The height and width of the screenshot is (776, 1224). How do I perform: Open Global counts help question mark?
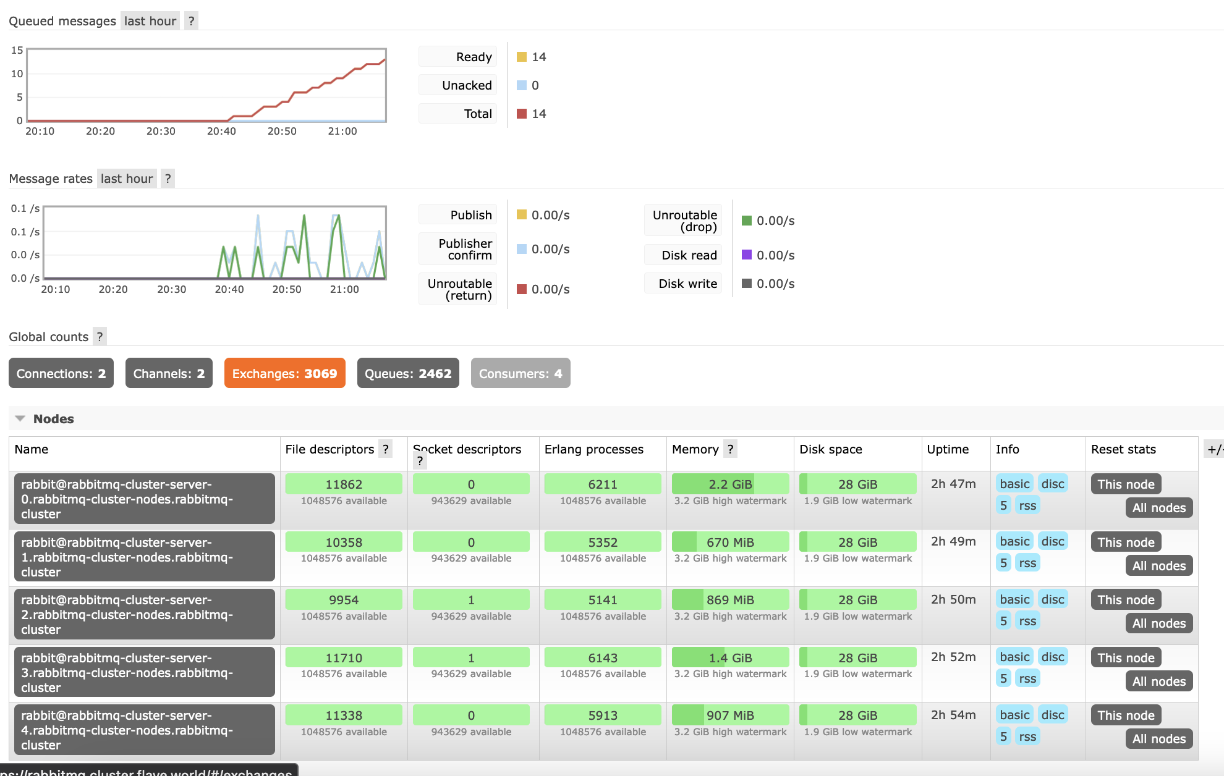click(x=100, y=337)
